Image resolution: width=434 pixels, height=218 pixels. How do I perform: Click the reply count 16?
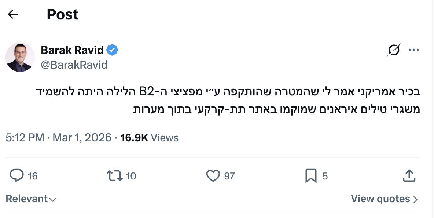(x=33, y=176)
